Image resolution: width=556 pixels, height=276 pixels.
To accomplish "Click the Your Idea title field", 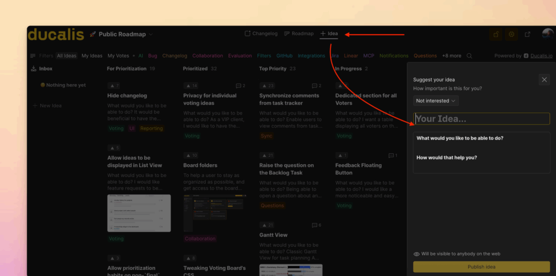I will pyautogui.click(x=481, y=119).
